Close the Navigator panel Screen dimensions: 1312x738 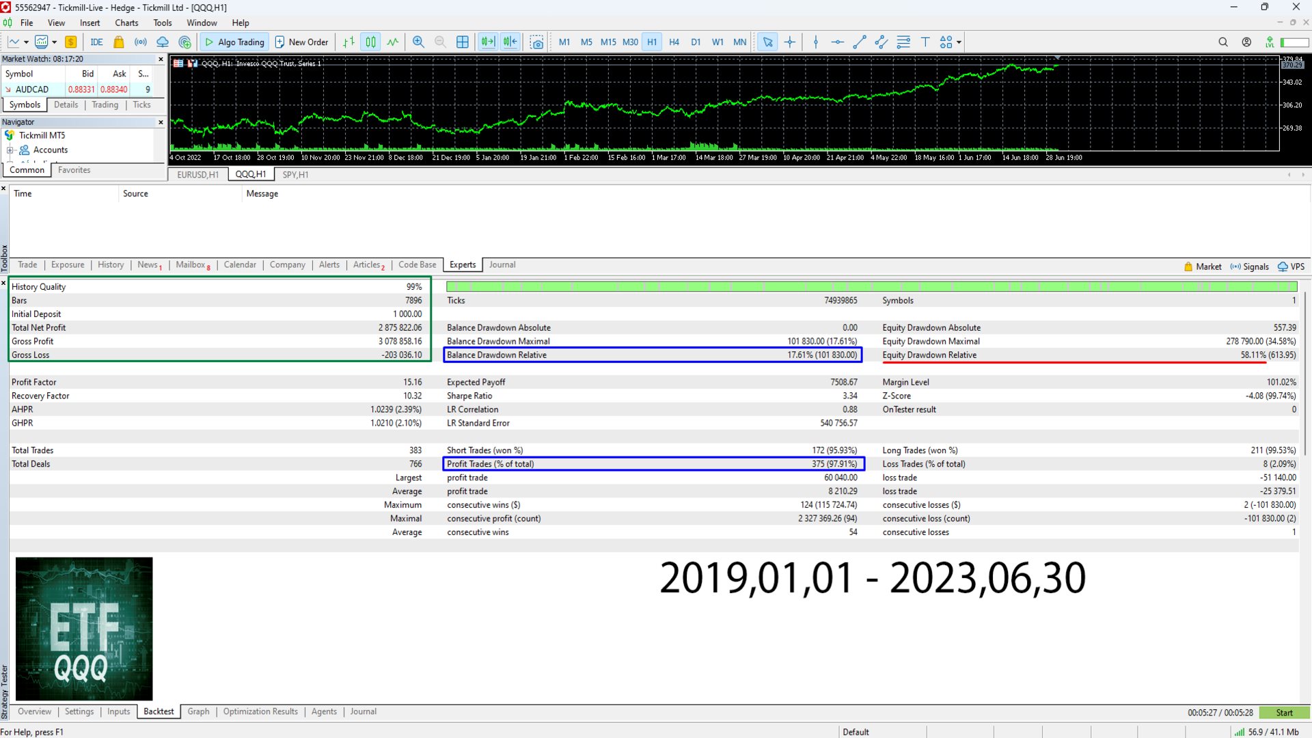click(x=161, y=122)
